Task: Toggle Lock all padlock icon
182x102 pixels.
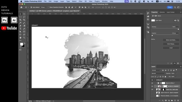Action: tap(166, 76)
